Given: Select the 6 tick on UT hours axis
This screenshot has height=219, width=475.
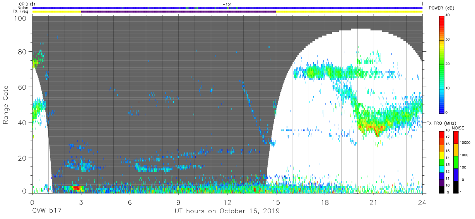Looking at the screenshot, I should point(130,202).
